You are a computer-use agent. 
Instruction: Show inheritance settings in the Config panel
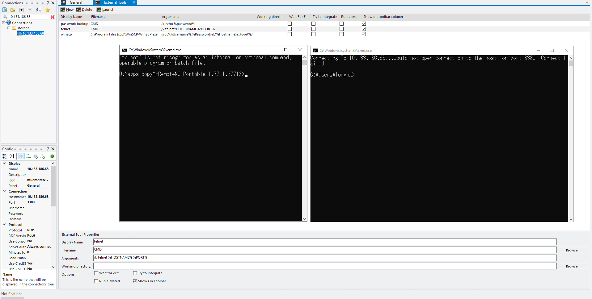pyautogui.click(x=28, y=156)
